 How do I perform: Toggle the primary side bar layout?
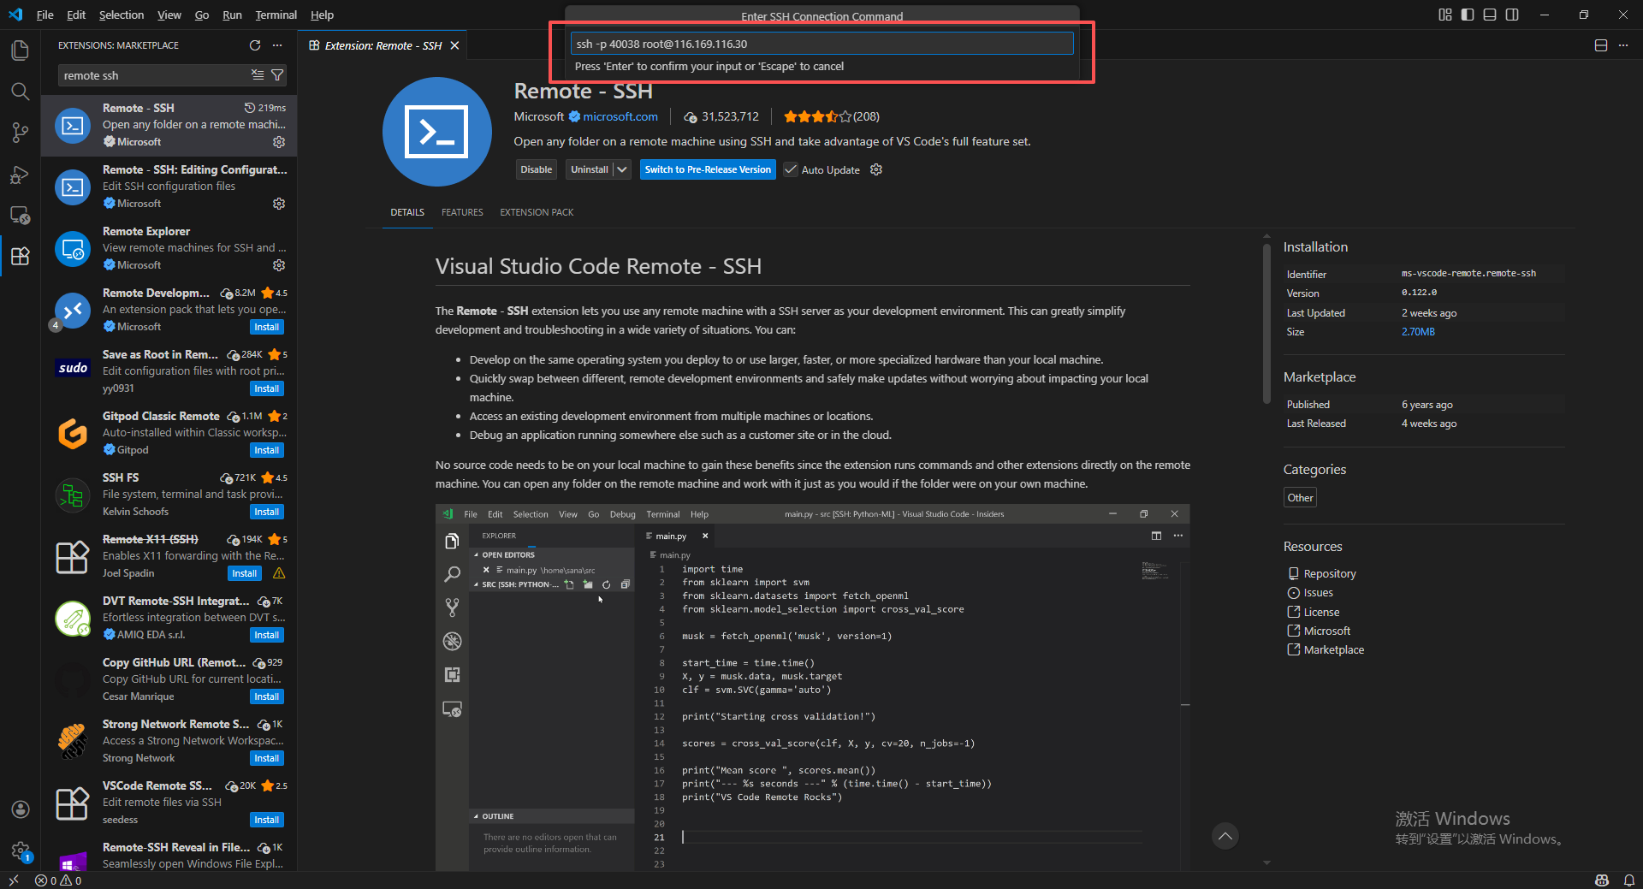coord(1468,15)
